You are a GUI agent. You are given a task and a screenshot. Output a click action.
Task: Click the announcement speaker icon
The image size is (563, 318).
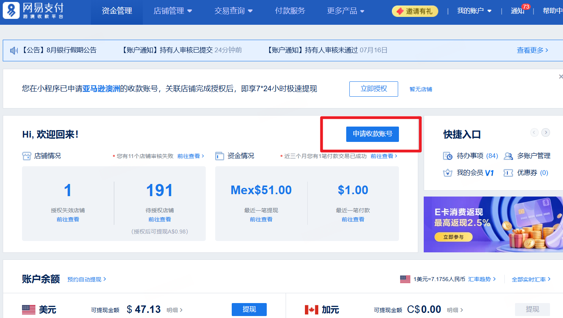click(14, 50)
